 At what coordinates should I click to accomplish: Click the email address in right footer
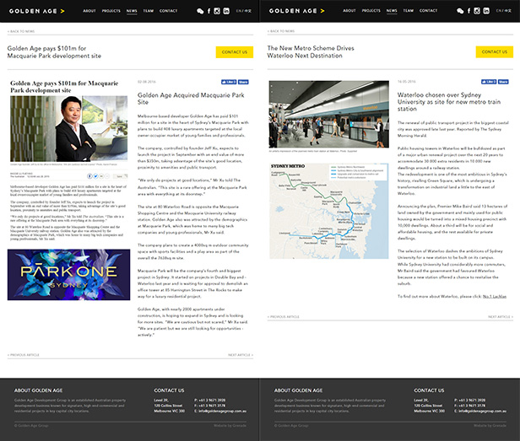point(482,411)
